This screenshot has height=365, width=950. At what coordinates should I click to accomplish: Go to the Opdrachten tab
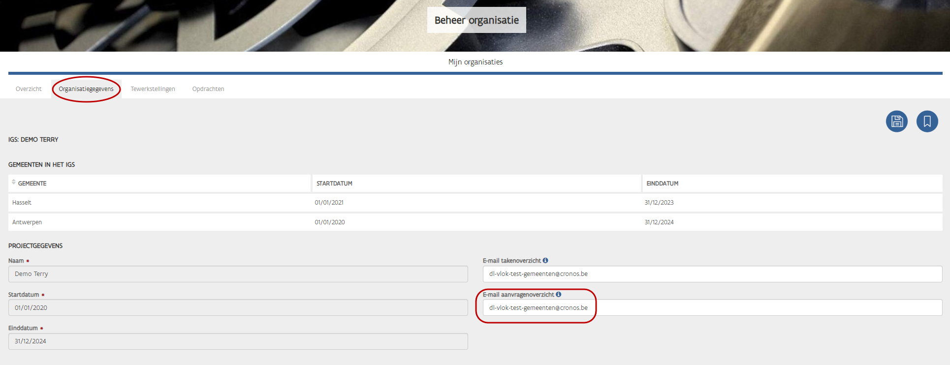click(x=208, y=89)
